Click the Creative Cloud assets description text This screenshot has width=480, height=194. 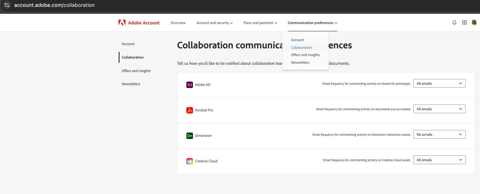click(x=367, y=160)
